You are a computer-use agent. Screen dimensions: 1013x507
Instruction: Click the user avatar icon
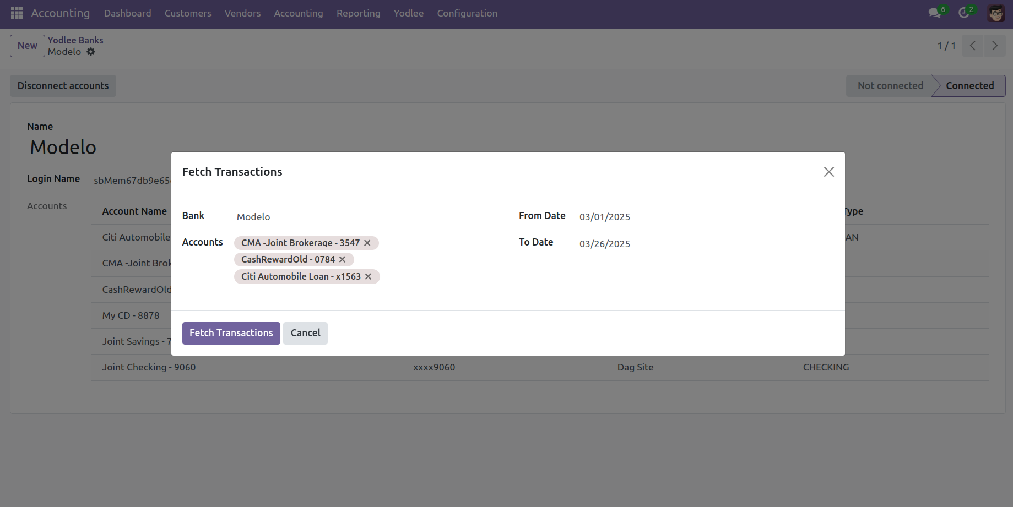click(995, 13)
